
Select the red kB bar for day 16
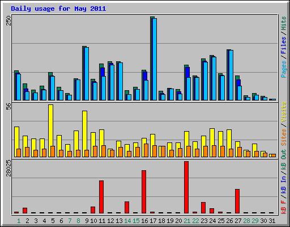(144, 192)
